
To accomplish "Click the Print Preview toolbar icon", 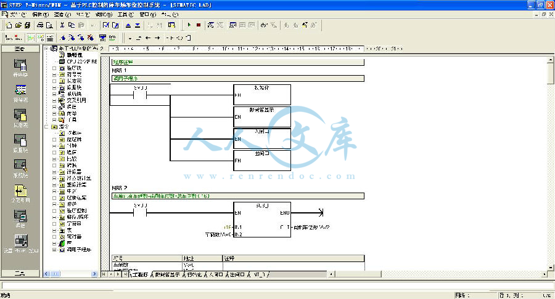I will pos(49,25).
